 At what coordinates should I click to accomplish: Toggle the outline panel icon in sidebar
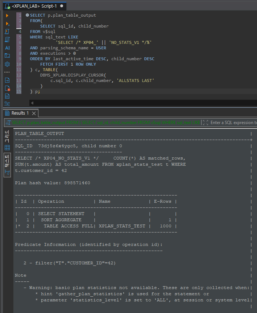[7, 104]
